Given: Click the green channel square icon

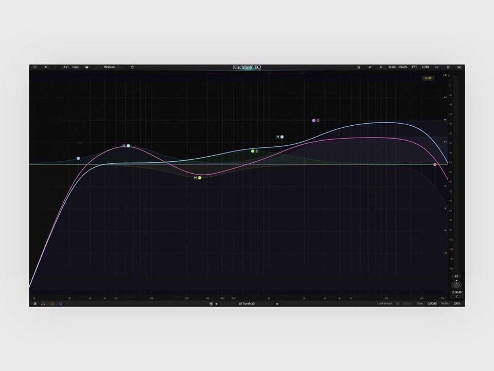Looking at the screenshot, I should (x=52, y=304).
